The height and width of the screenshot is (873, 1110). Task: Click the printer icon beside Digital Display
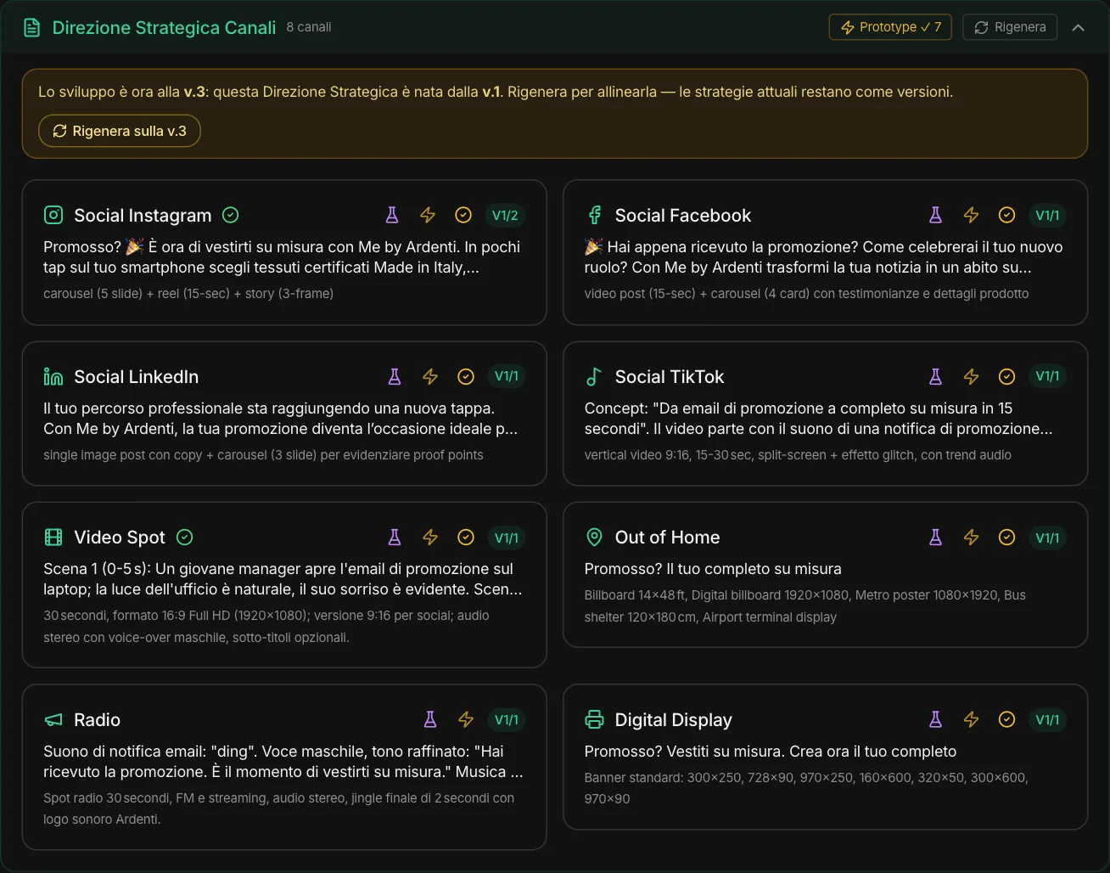click(594, 719)
